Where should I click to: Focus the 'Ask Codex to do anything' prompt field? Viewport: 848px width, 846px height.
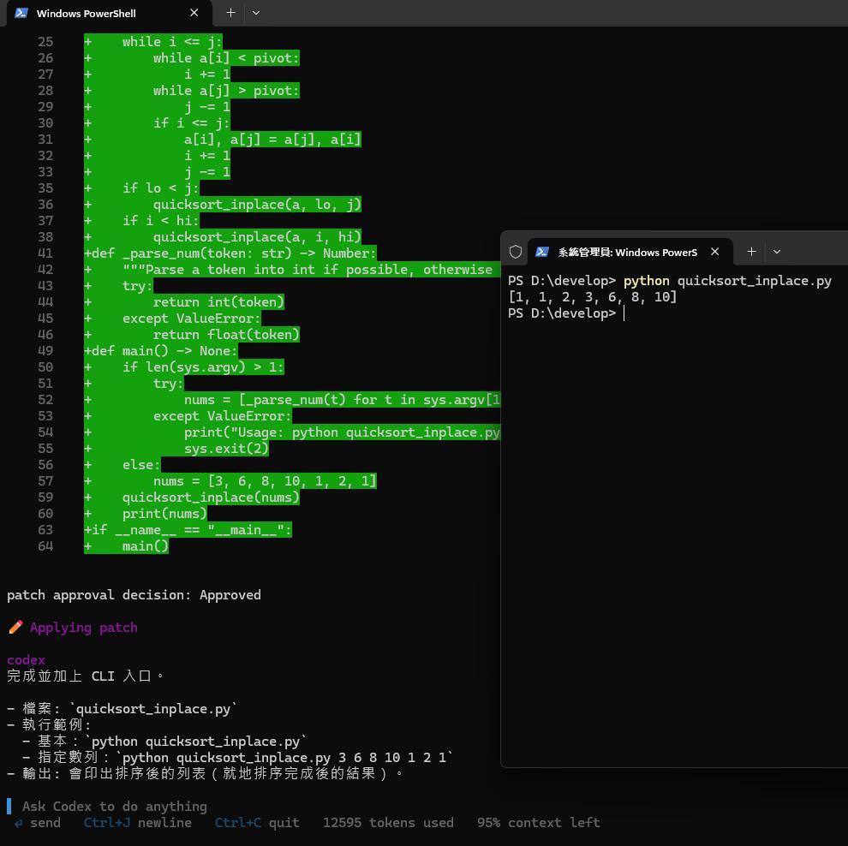(115, 806)
